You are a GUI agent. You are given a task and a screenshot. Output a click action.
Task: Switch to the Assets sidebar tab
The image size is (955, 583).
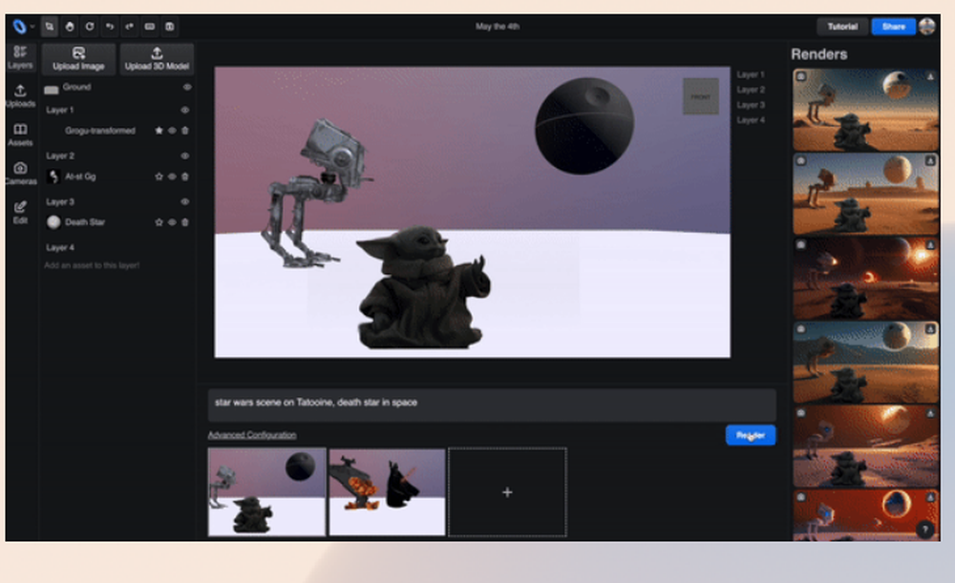[x=20, y=135]
